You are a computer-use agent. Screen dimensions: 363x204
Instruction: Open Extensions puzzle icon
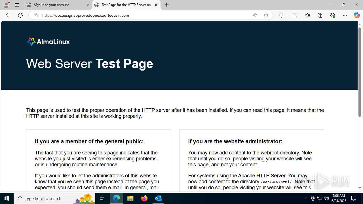tap(281, 15)
